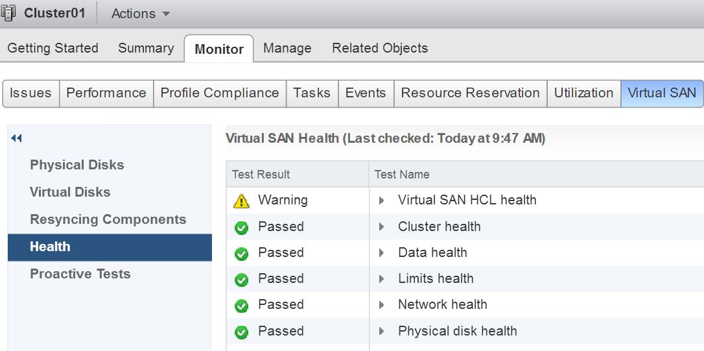The image size is (704, 351).
Task: Switch to the Manage tab
Action: 287,48
